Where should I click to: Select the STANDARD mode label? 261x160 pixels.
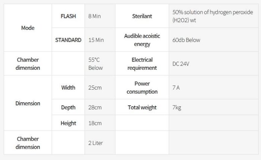point(68,40)
